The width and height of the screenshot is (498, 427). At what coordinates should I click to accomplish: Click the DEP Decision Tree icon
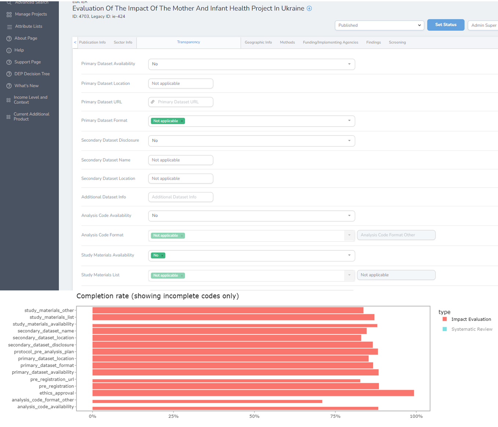click(x=9, y=74)
